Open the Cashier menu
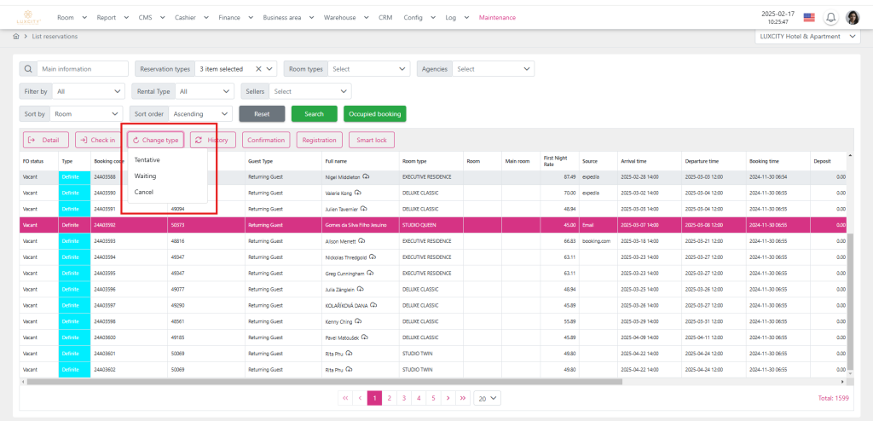The image size is (873, 421). (188, 17)
